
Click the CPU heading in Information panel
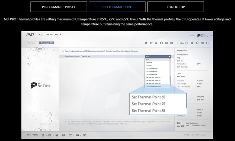tap(179, 74)
